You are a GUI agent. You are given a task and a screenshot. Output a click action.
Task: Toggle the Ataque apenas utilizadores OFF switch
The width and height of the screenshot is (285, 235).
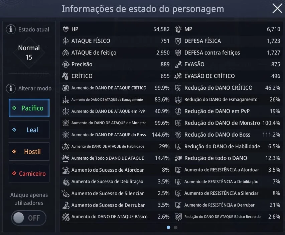[x=29, y=218]
